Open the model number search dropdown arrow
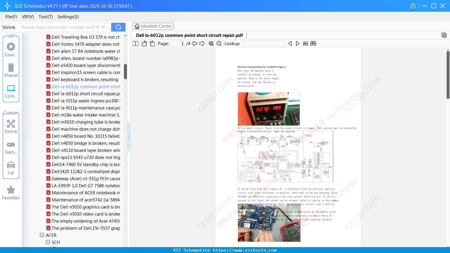This screenshot has height=253, width=450. coord(103,27)
